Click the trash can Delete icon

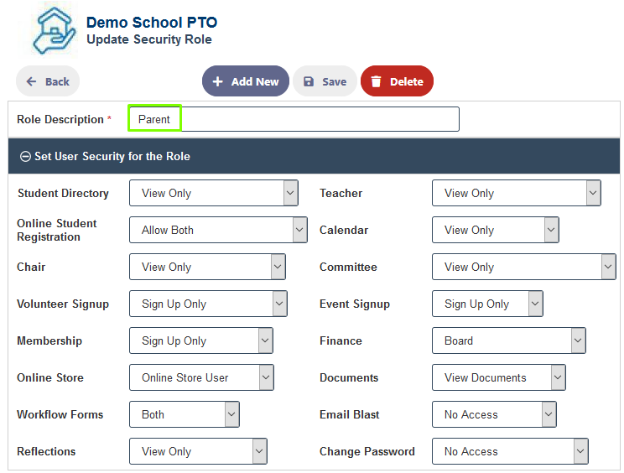[x=376, y=81]
